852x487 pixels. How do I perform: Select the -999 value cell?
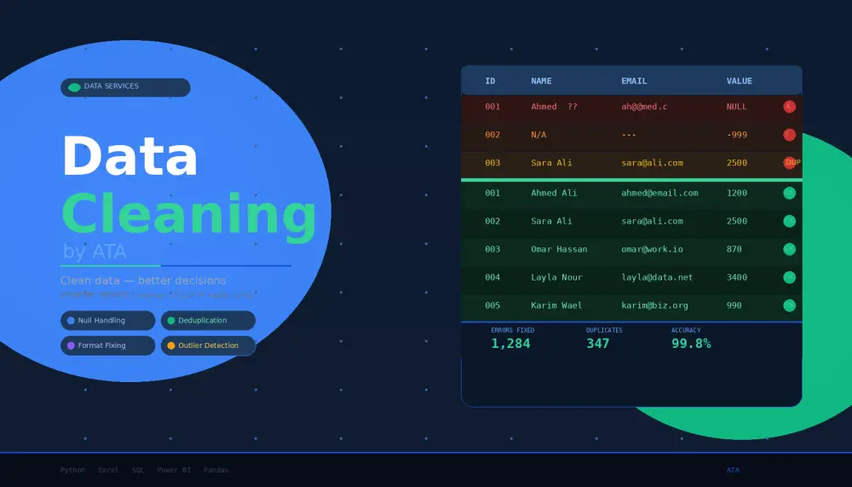click(737, 135)
